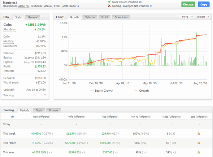Click the $375.60 profit for This Month
213x157 pixels.
click(70, 143)
